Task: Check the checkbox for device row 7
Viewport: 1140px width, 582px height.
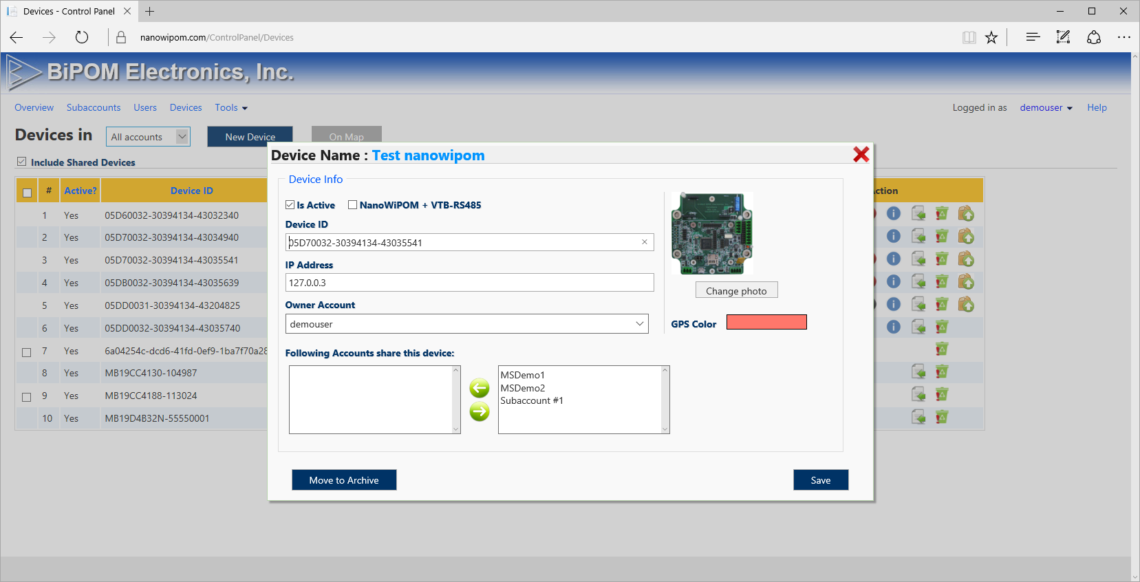Action: 26,352
